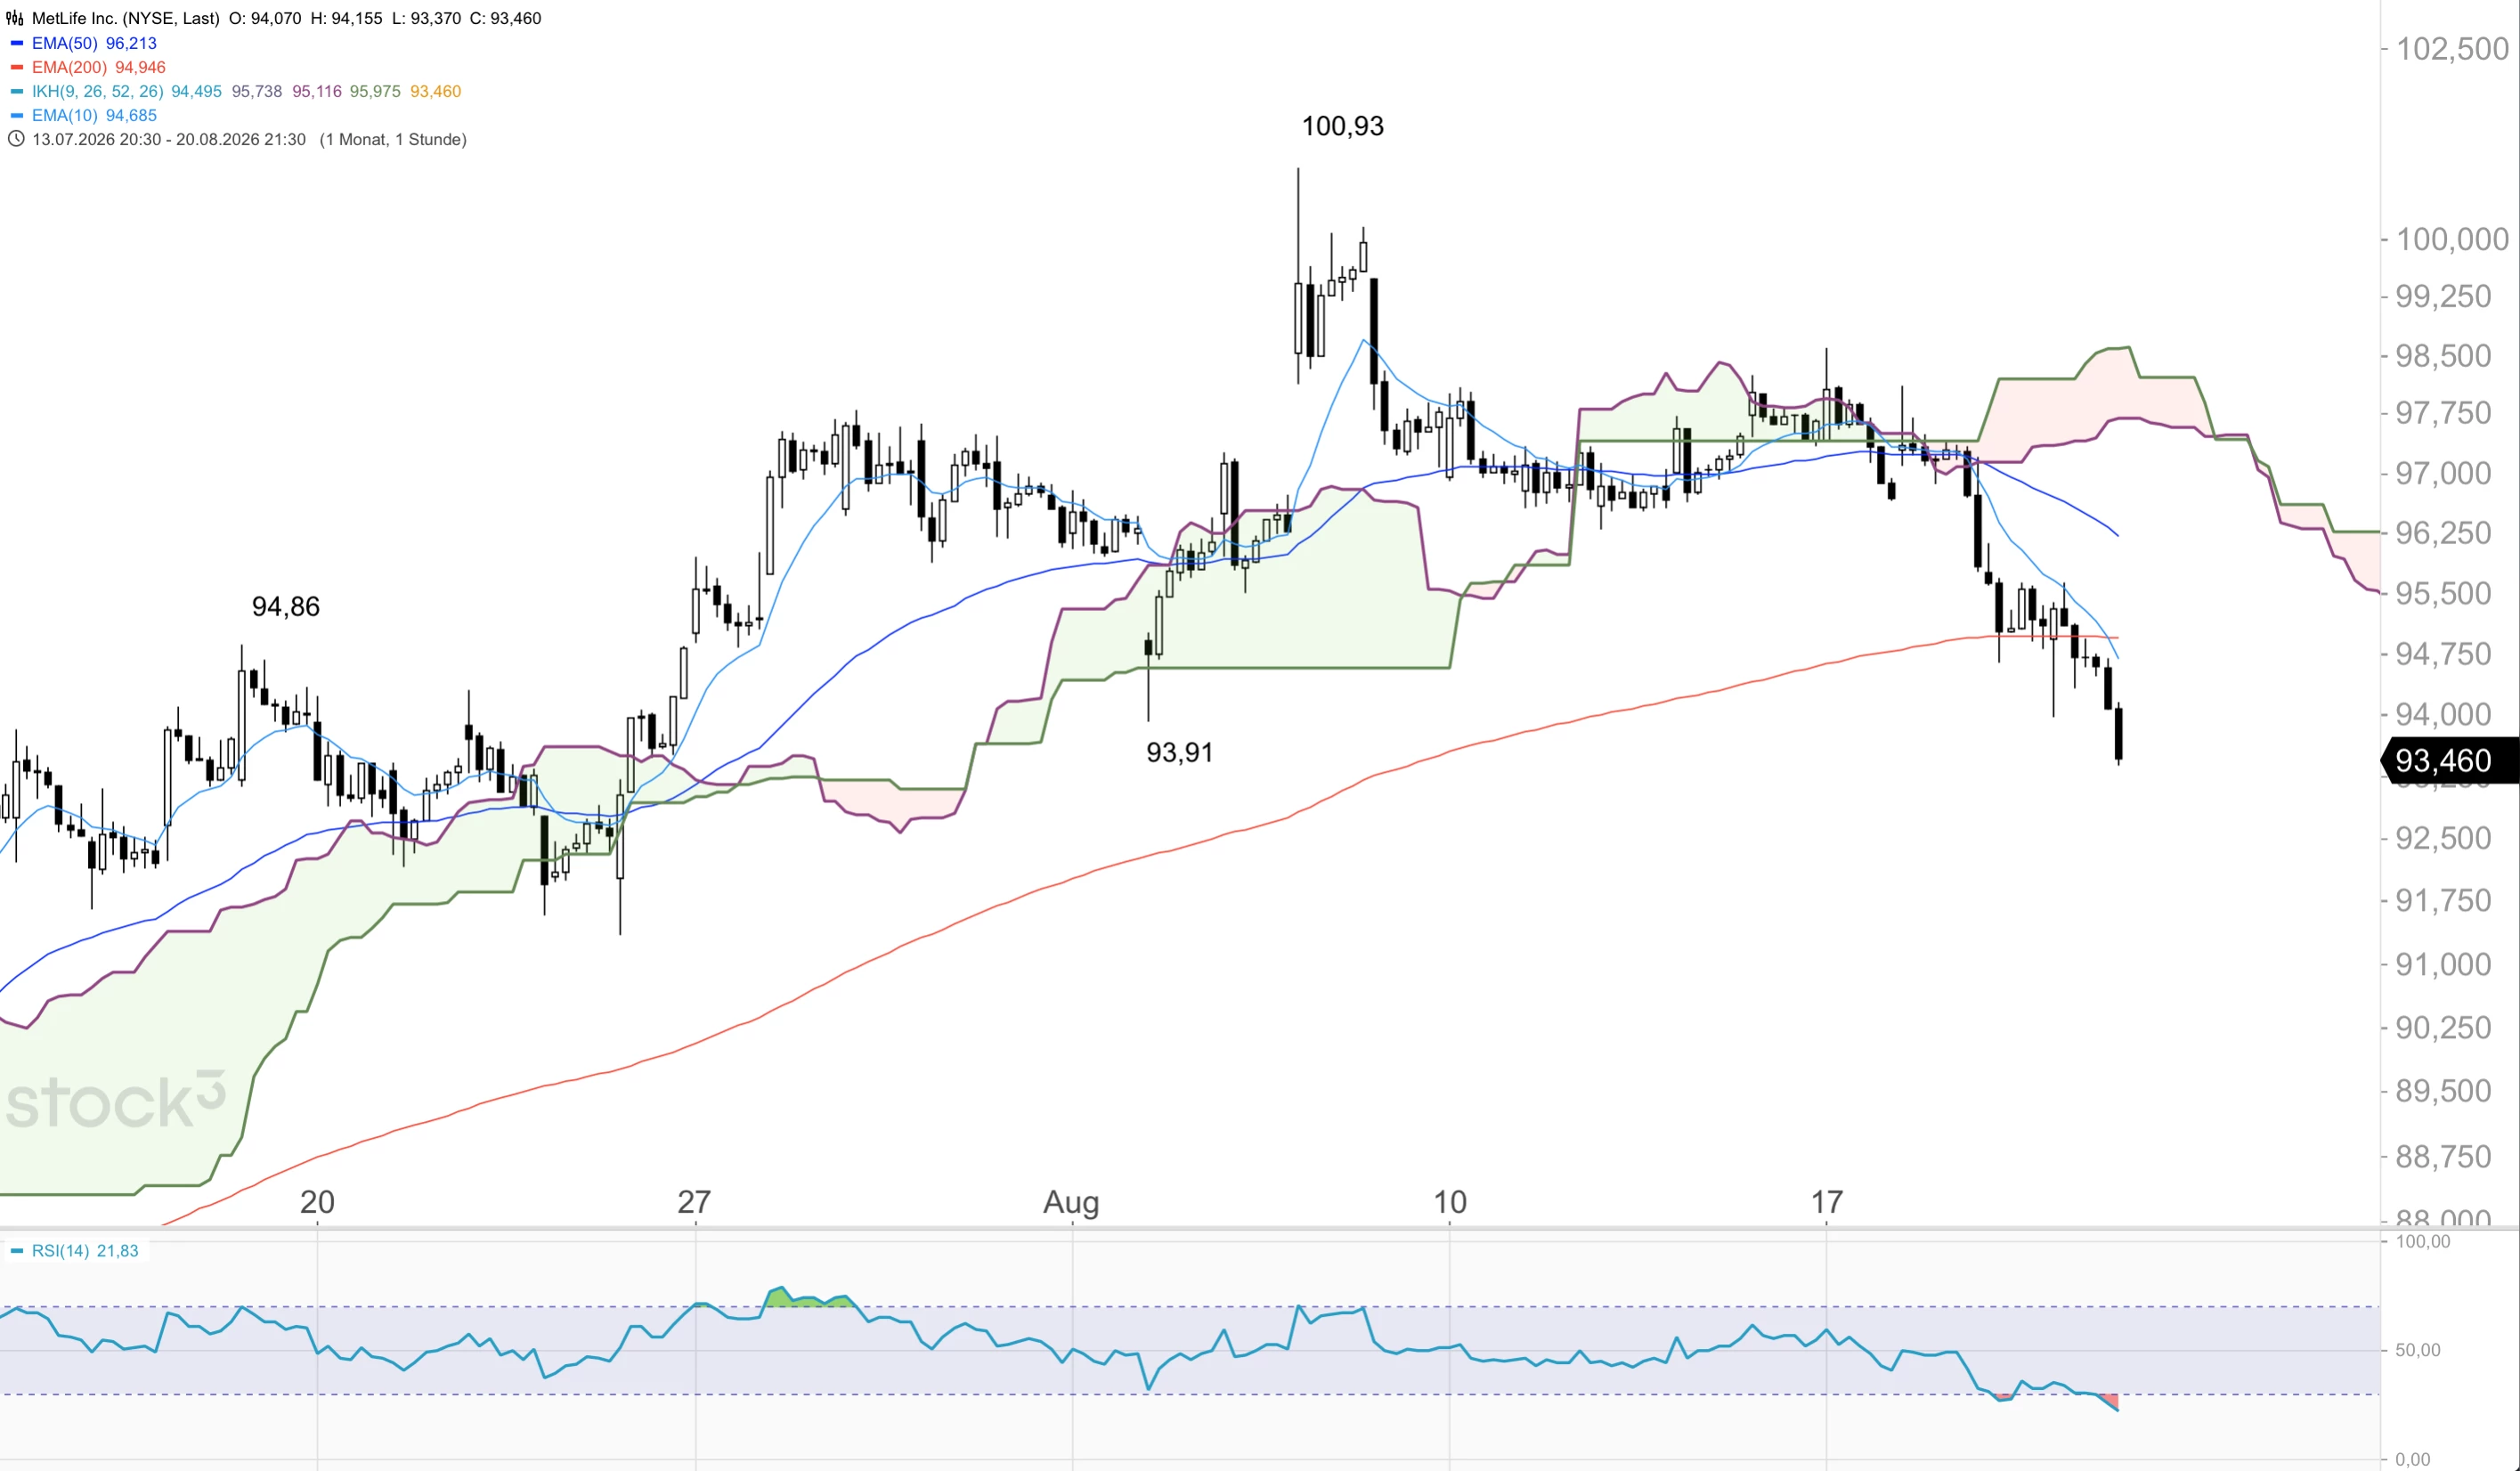Click the 97,000 price axis label
The height and width of the screenshot is (1471, 2520).
pyautogui.click(x=2443, y=473)
